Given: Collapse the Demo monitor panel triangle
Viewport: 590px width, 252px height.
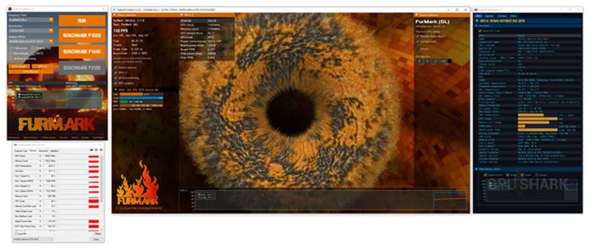Looking at the screenshot, I should pos(114,15).
